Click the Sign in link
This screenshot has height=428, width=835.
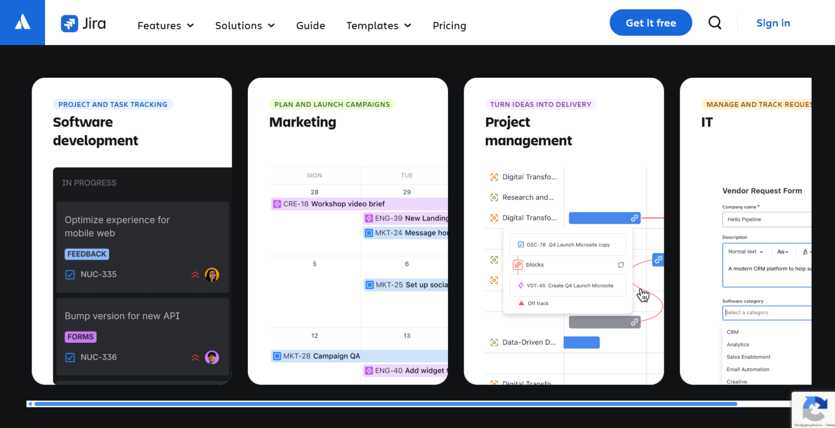coord(773,23)
